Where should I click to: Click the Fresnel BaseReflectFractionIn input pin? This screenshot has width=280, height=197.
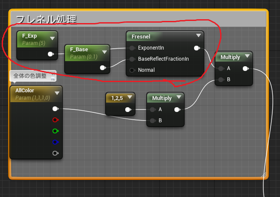[133, 59]
